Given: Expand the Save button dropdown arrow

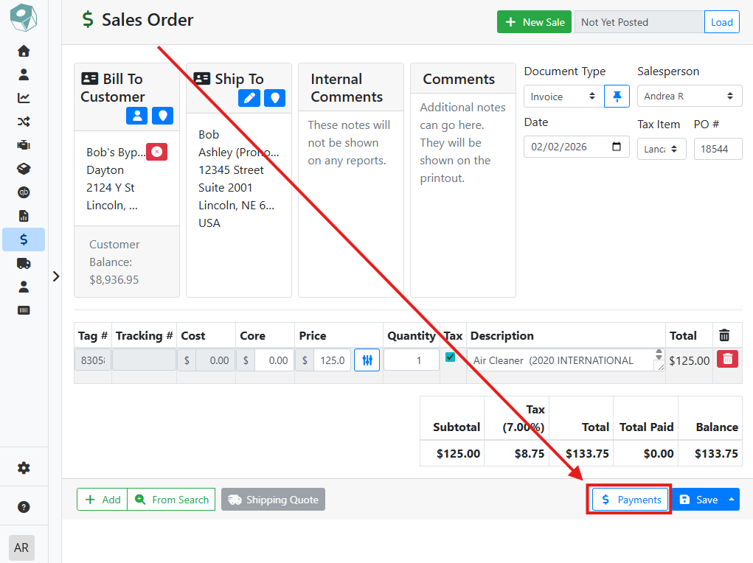Looking at the screenshot, I should pos(732,500).
